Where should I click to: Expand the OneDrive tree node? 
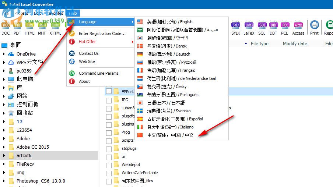[x=4, y=54]
